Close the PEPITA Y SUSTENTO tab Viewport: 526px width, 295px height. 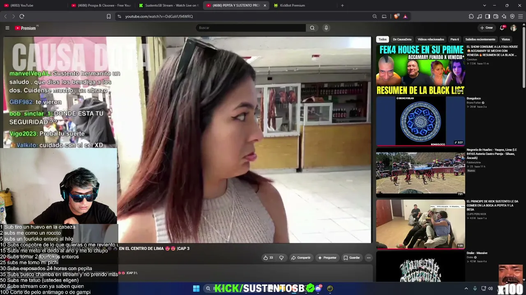click(265, 5)
